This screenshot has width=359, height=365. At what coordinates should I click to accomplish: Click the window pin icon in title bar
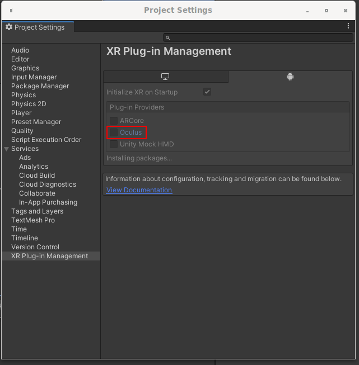(x=11, y=10)
